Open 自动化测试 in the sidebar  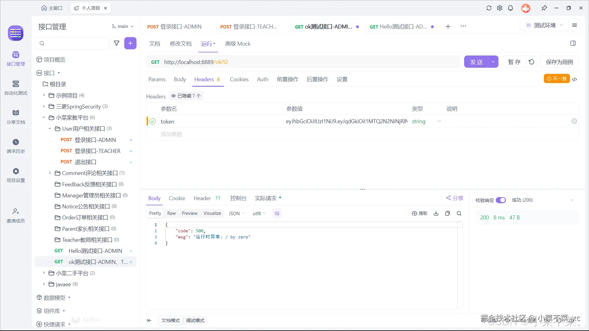coord(16,88)
